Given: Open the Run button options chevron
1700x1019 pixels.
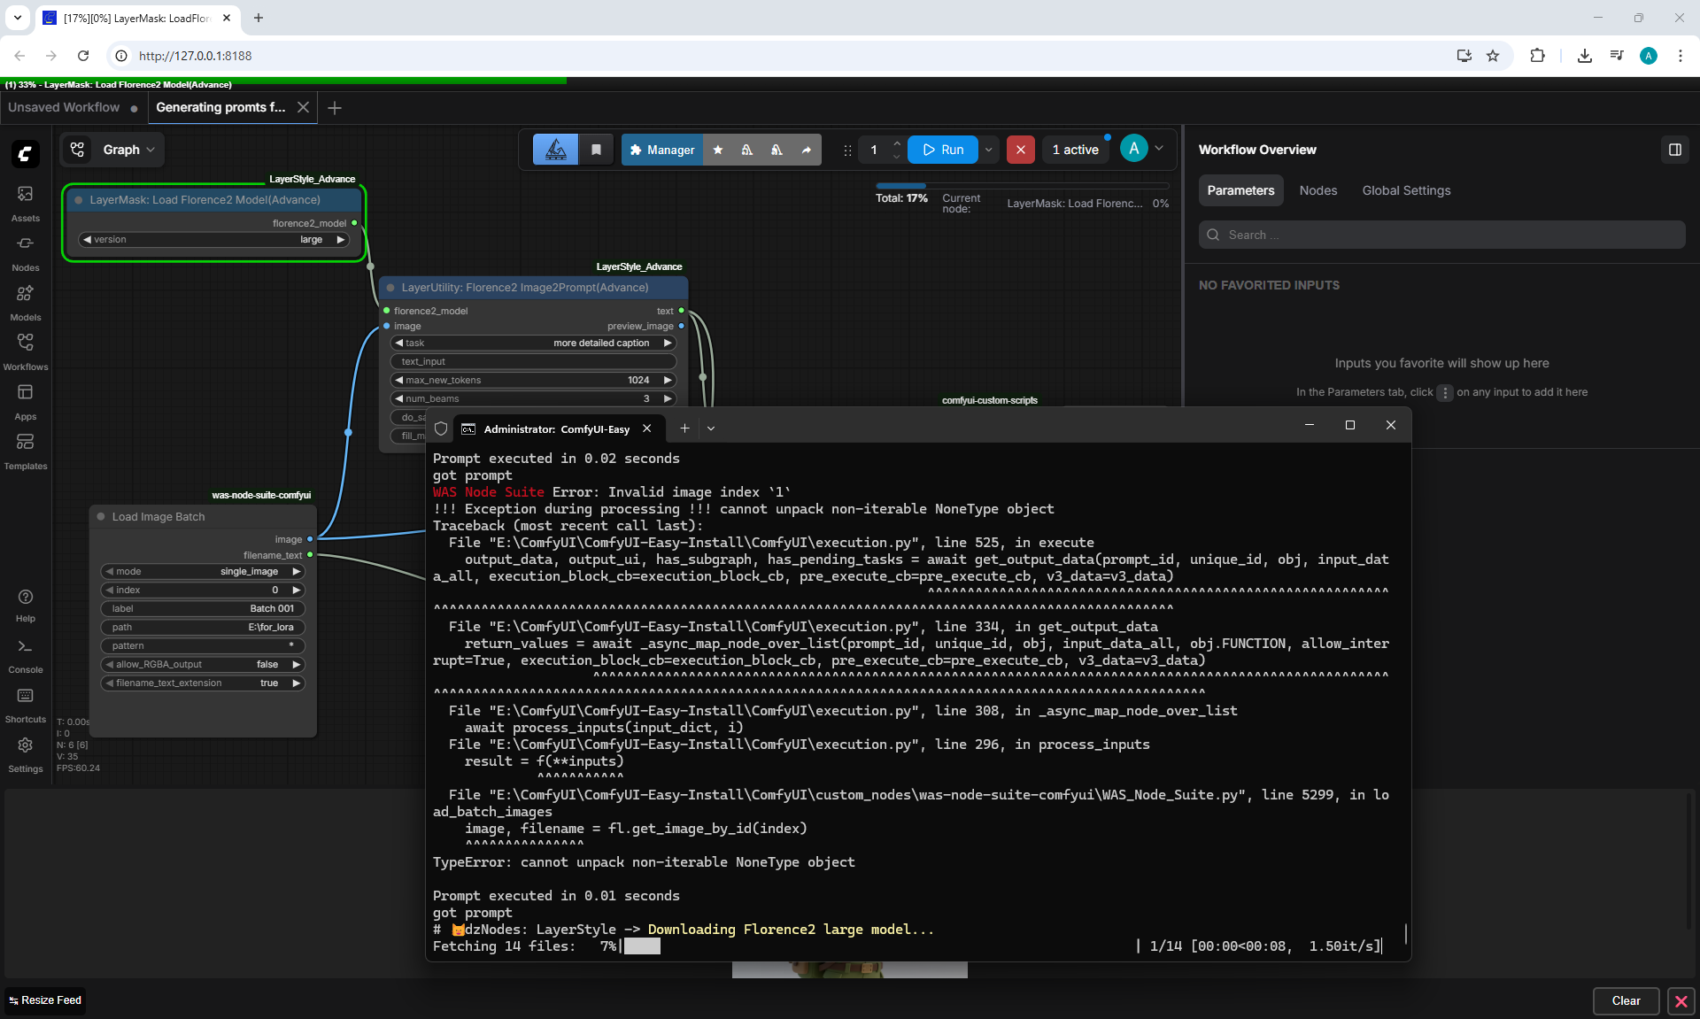Looking at the screenshot, I should click(988, 150).
